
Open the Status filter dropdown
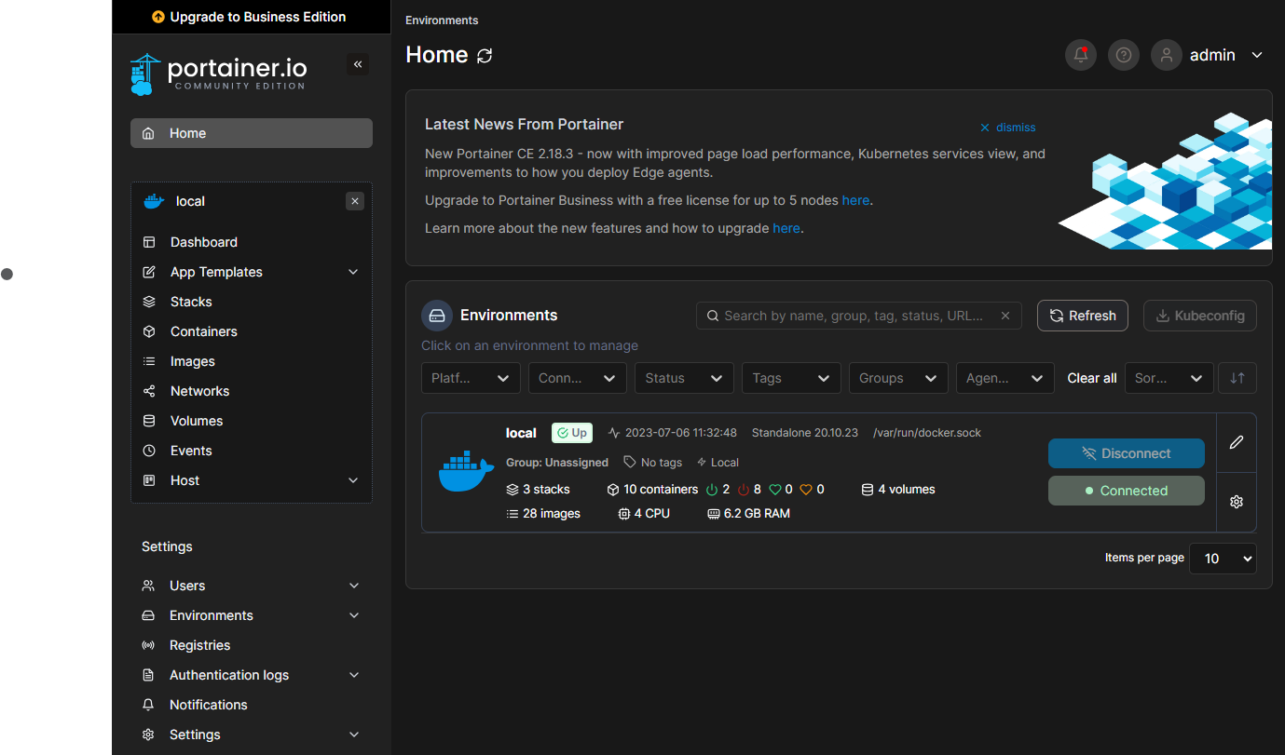point(685,378)
